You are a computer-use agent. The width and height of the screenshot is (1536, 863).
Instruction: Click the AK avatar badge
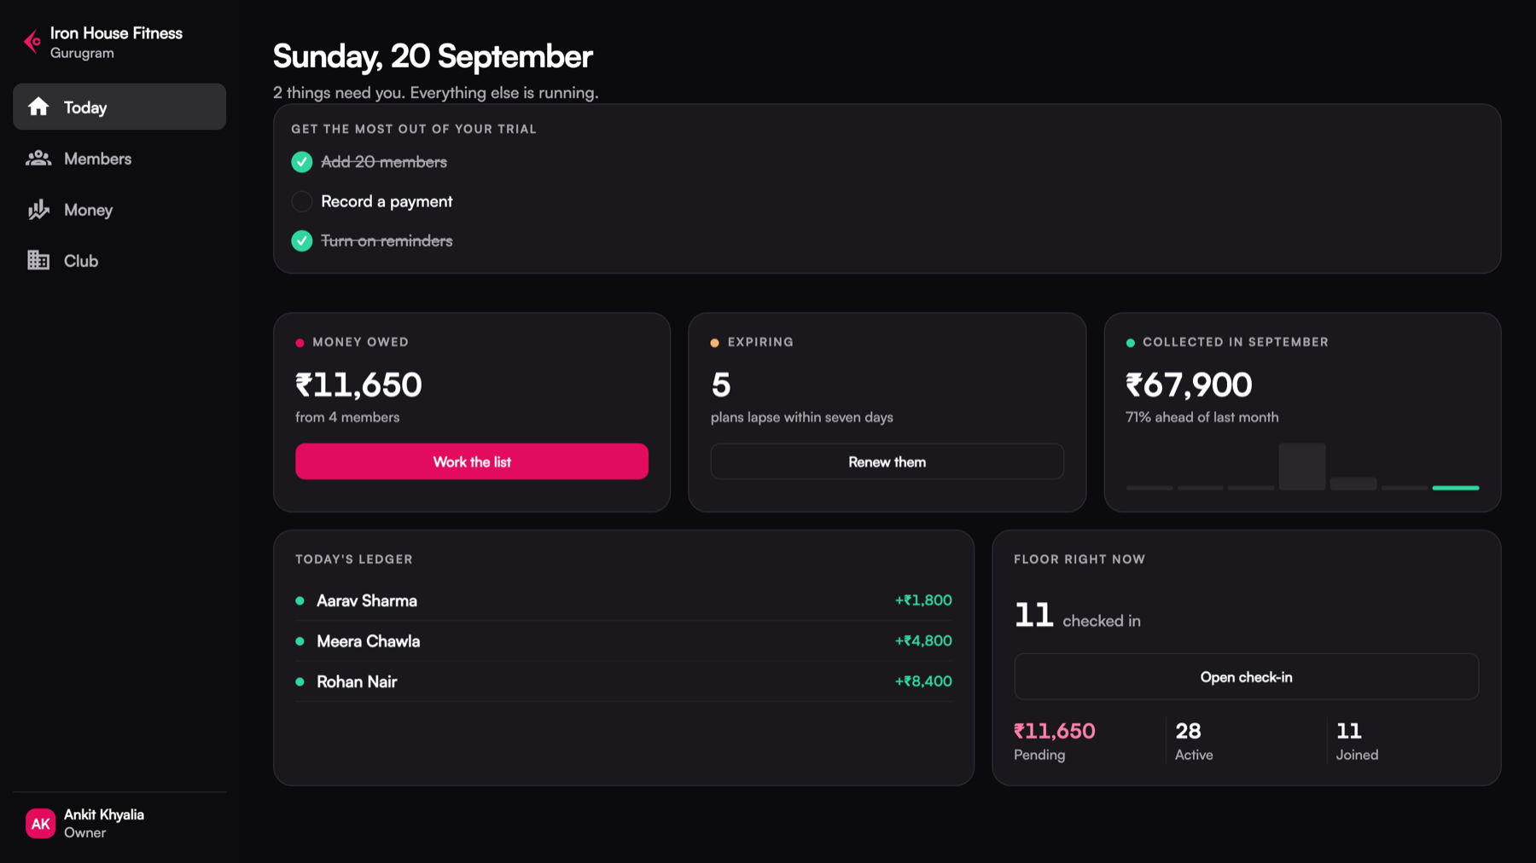pyautogui.click(x=40, y=823)
